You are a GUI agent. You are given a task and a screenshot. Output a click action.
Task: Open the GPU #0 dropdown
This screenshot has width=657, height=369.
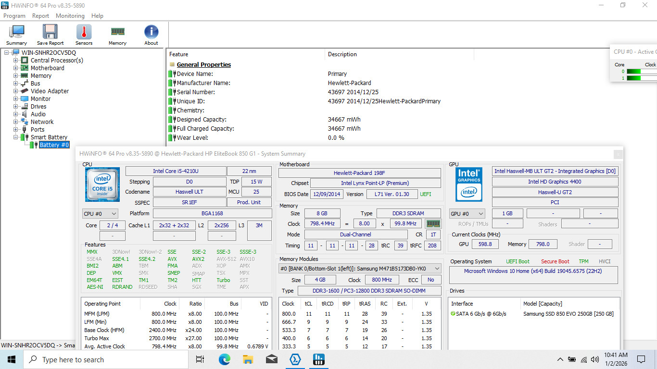(x=467, y=214)
